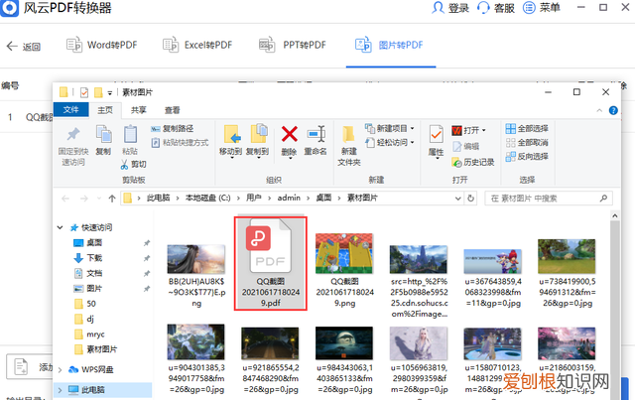Click 此电脑 in the address breadcrumb
This screenshot has height=400, width=635.
click(159, 198)
